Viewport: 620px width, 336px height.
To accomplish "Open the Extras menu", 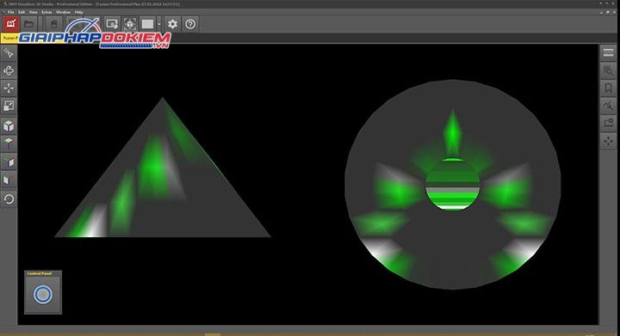I will [x=46, y=12].
